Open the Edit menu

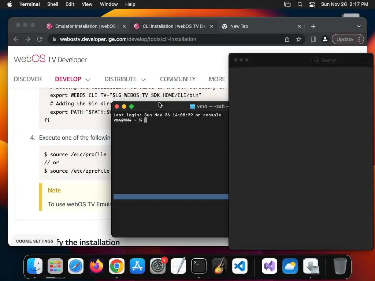(x=70, y=4)
